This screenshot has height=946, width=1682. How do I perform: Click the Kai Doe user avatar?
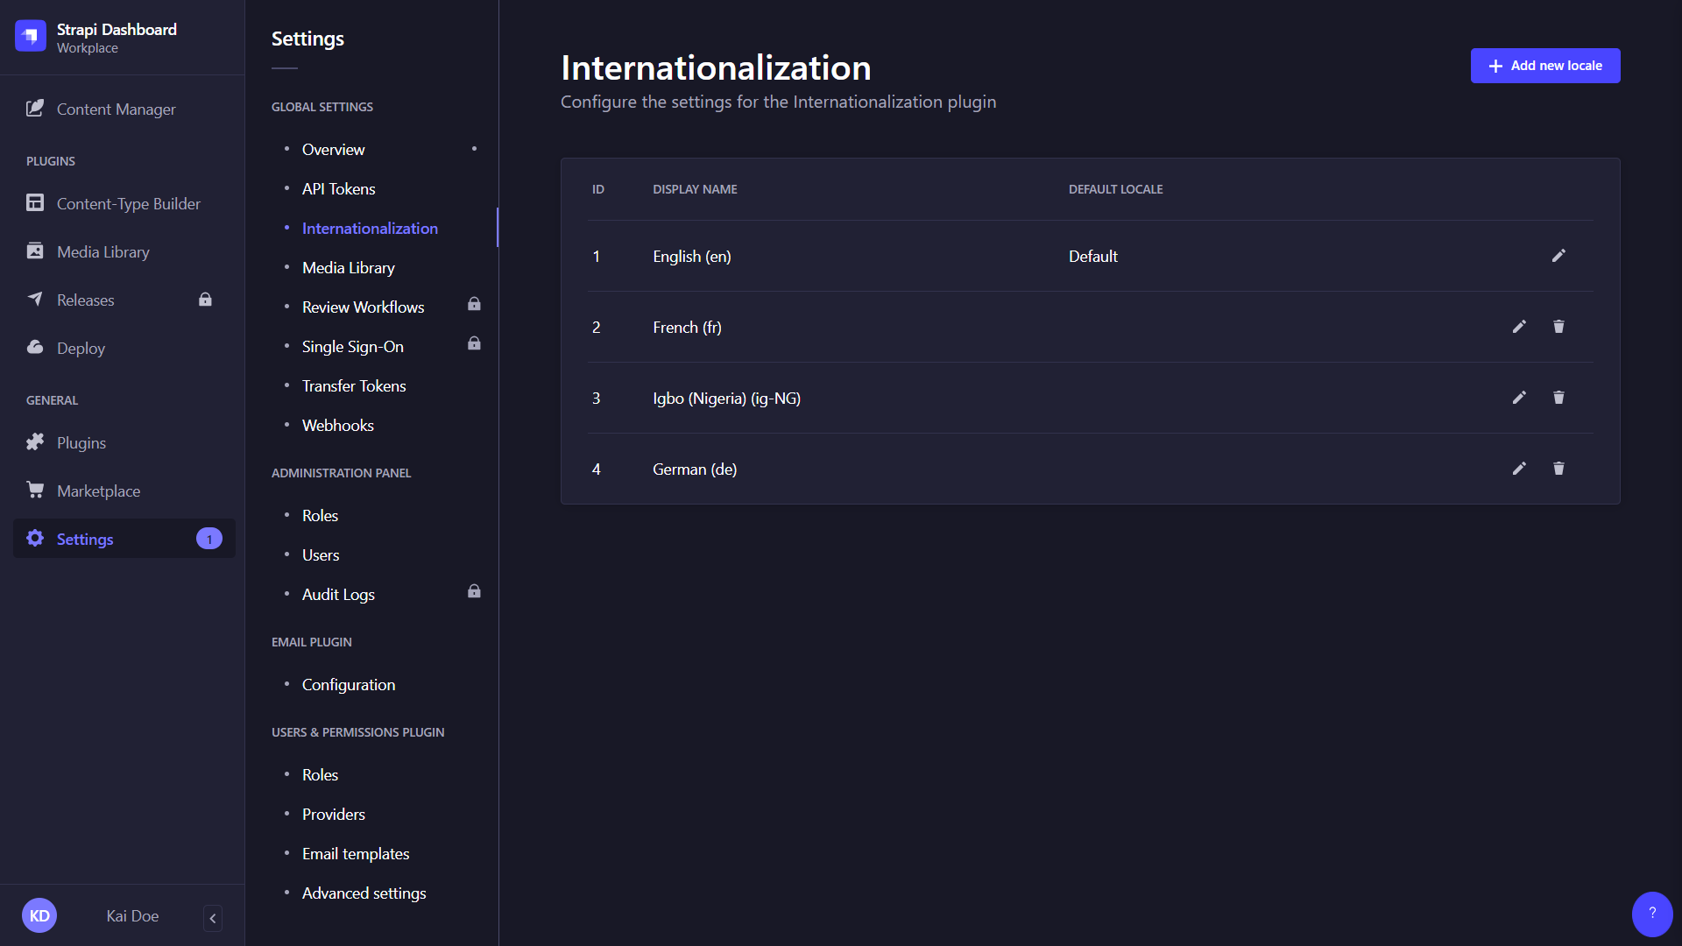pos(39,914)
